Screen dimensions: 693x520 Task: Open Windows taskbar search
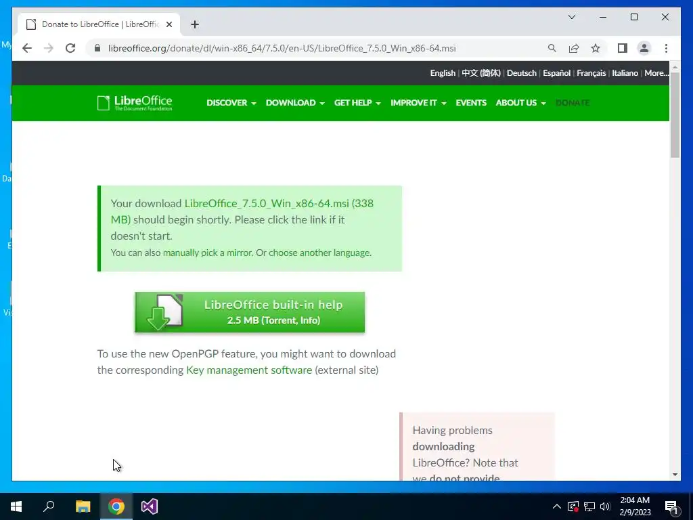[x=49, y=506]
